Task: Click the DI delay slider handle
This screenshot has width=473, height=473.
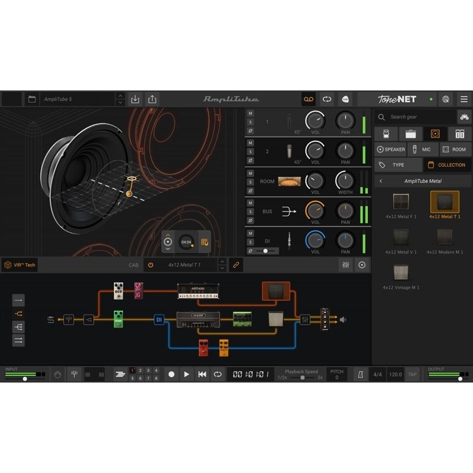Action: tap(265, 251)
